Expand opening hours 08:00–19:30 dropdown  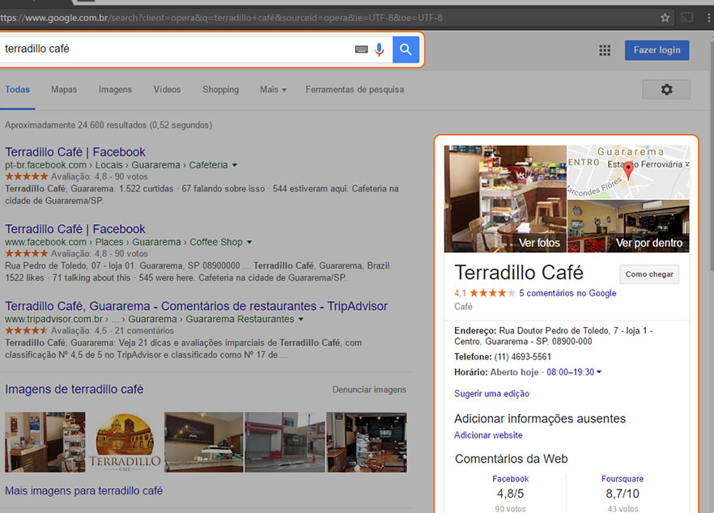(599, 372)
